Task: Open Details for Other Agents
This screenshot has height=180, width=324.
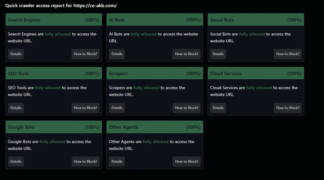Action: (x=117, y=161)
